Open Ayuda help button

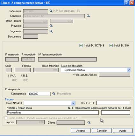click(x=123, y=131)
